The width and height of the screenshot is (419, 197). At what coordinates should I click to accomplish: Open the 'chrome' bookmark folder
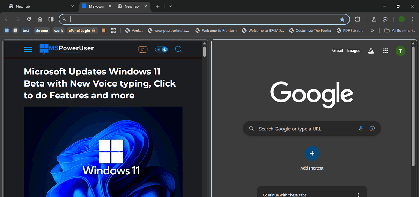pyautogui.click(x=42, y=31)
